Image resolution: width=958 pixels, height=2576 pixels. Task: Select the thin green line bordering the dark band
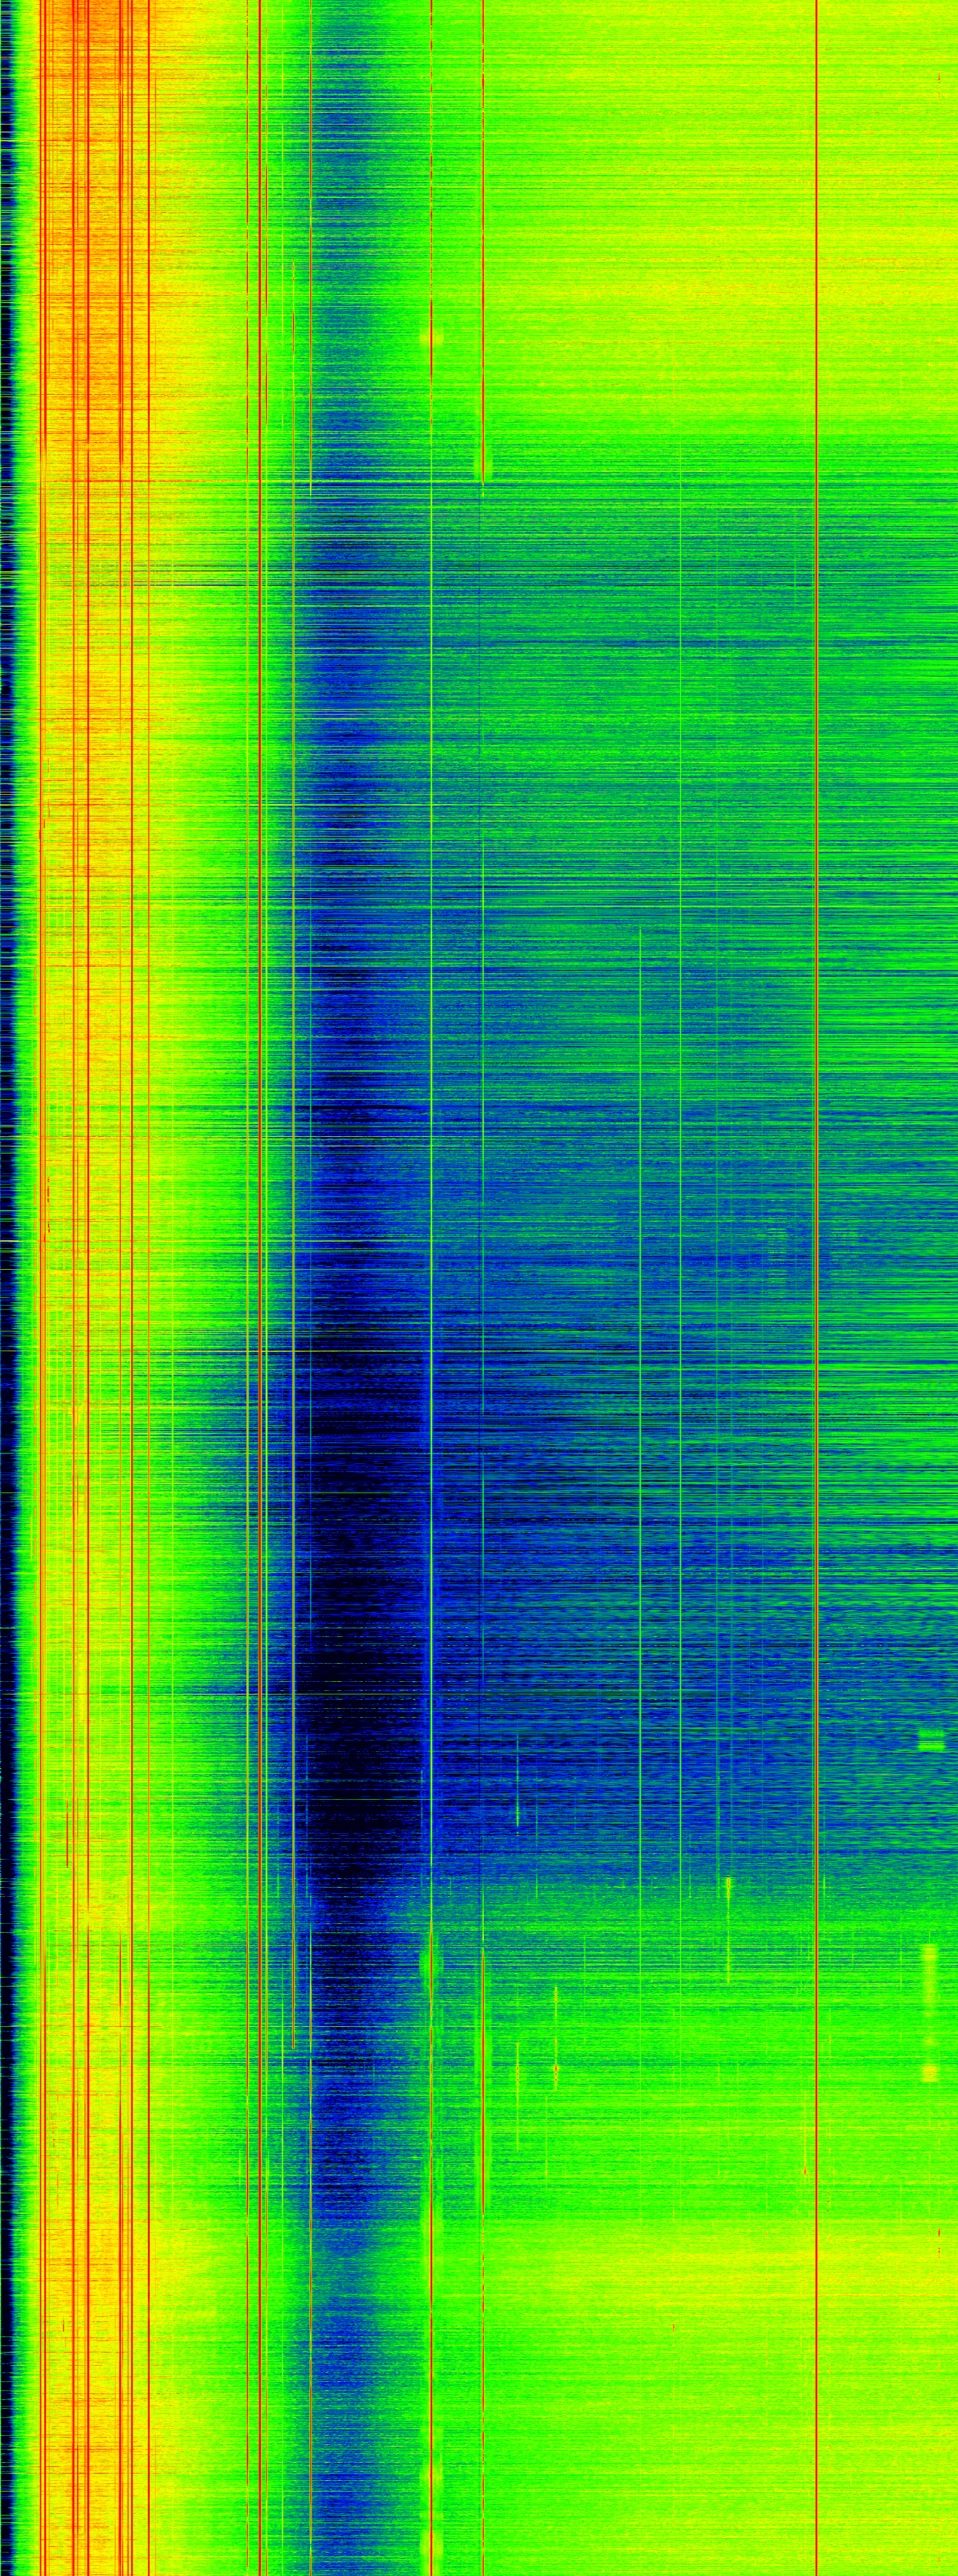pyautogui.click(x=311, y=1288)
